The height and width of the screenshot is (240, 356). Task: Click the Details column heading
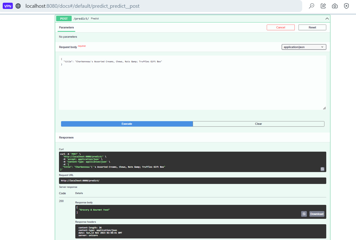pos(79,193)
